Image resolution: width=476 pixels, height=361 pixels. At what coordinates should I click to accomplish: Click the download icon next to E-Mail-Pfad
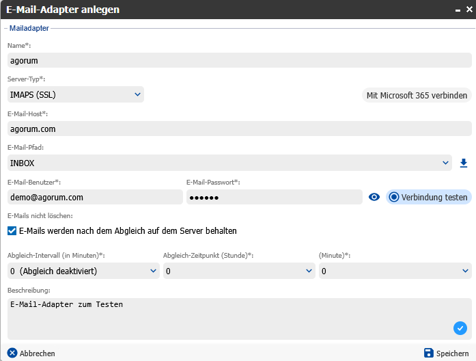464,163
